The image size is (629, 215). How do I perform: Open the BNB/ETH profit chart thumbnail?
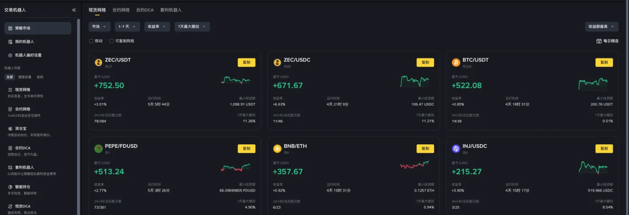click(415, 165)
